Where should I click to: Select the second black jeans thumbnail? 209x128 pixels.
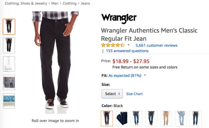click(9, 45)
